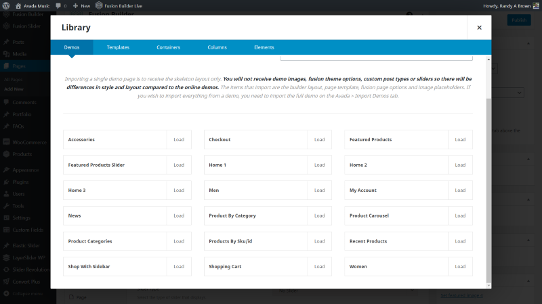Open the Products sidebar icon
The image size is (542, 304).
pos(6,154)
